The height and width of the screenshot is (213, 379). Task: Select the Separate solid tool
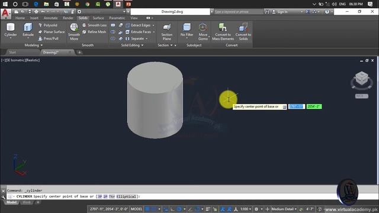[134, 38]
